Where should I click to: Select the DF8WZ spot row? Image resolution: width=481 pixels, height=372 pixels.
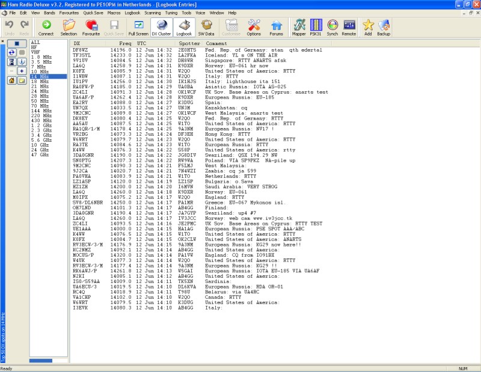click(x=197, y=50)
